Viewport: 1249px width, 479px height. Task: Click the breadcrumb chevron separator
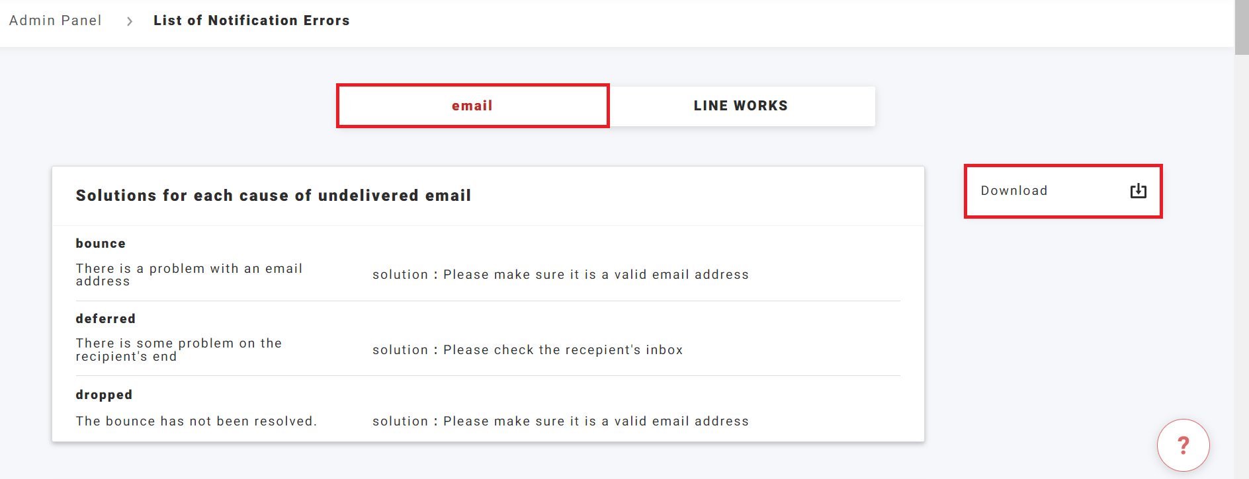click(130, 21)
